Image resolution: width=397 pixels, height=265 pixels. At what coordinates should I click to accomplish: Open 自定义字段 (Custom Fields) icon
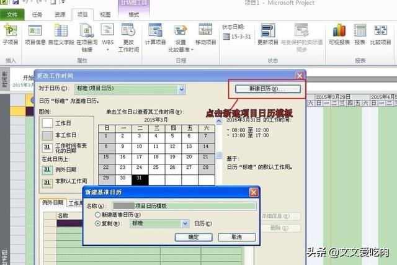click(x=60, y=34)
